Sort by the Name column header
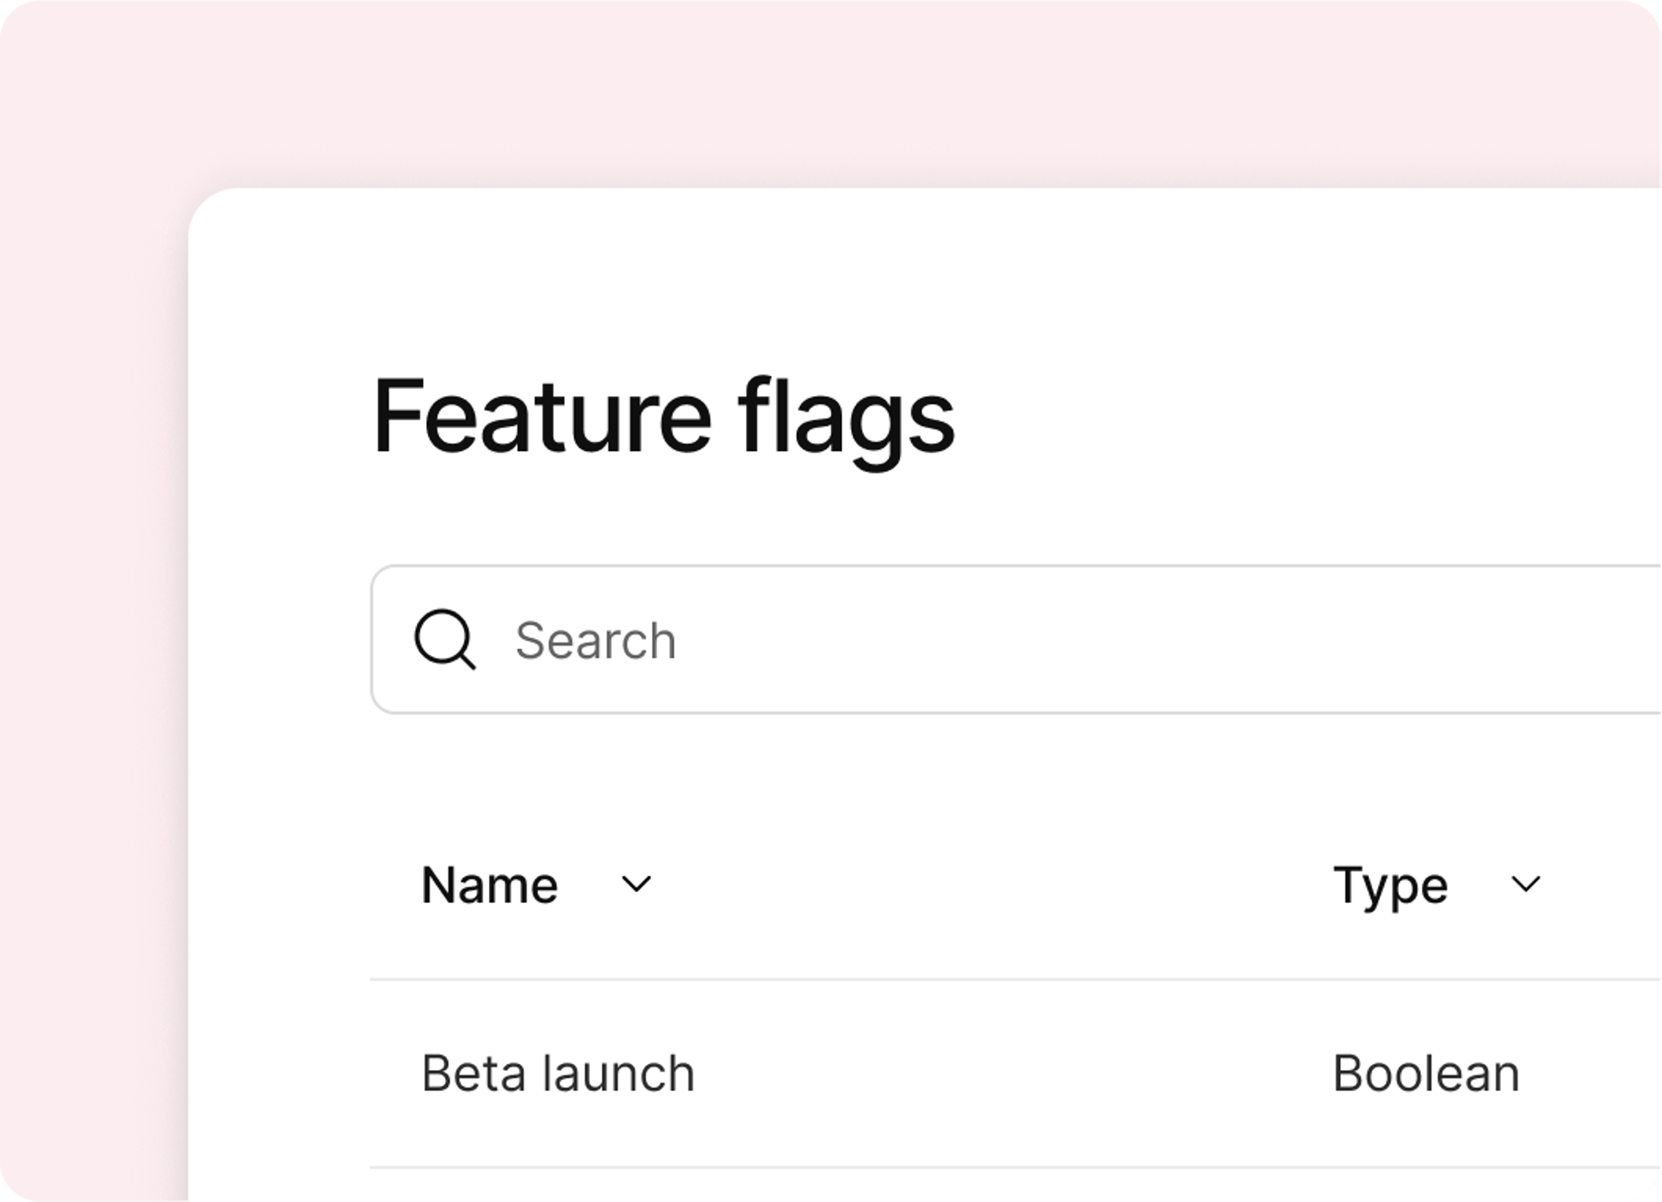The height and width of the screenshot is (1202, 1662). coord(490,885)
